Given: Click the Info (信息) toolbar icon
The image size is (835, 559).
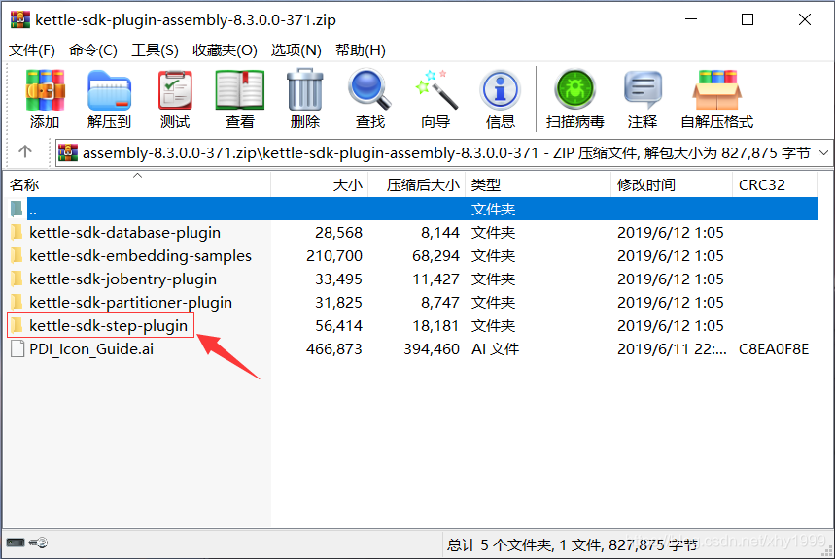Looking at the screenshot, I should click(x=500, y=90).
